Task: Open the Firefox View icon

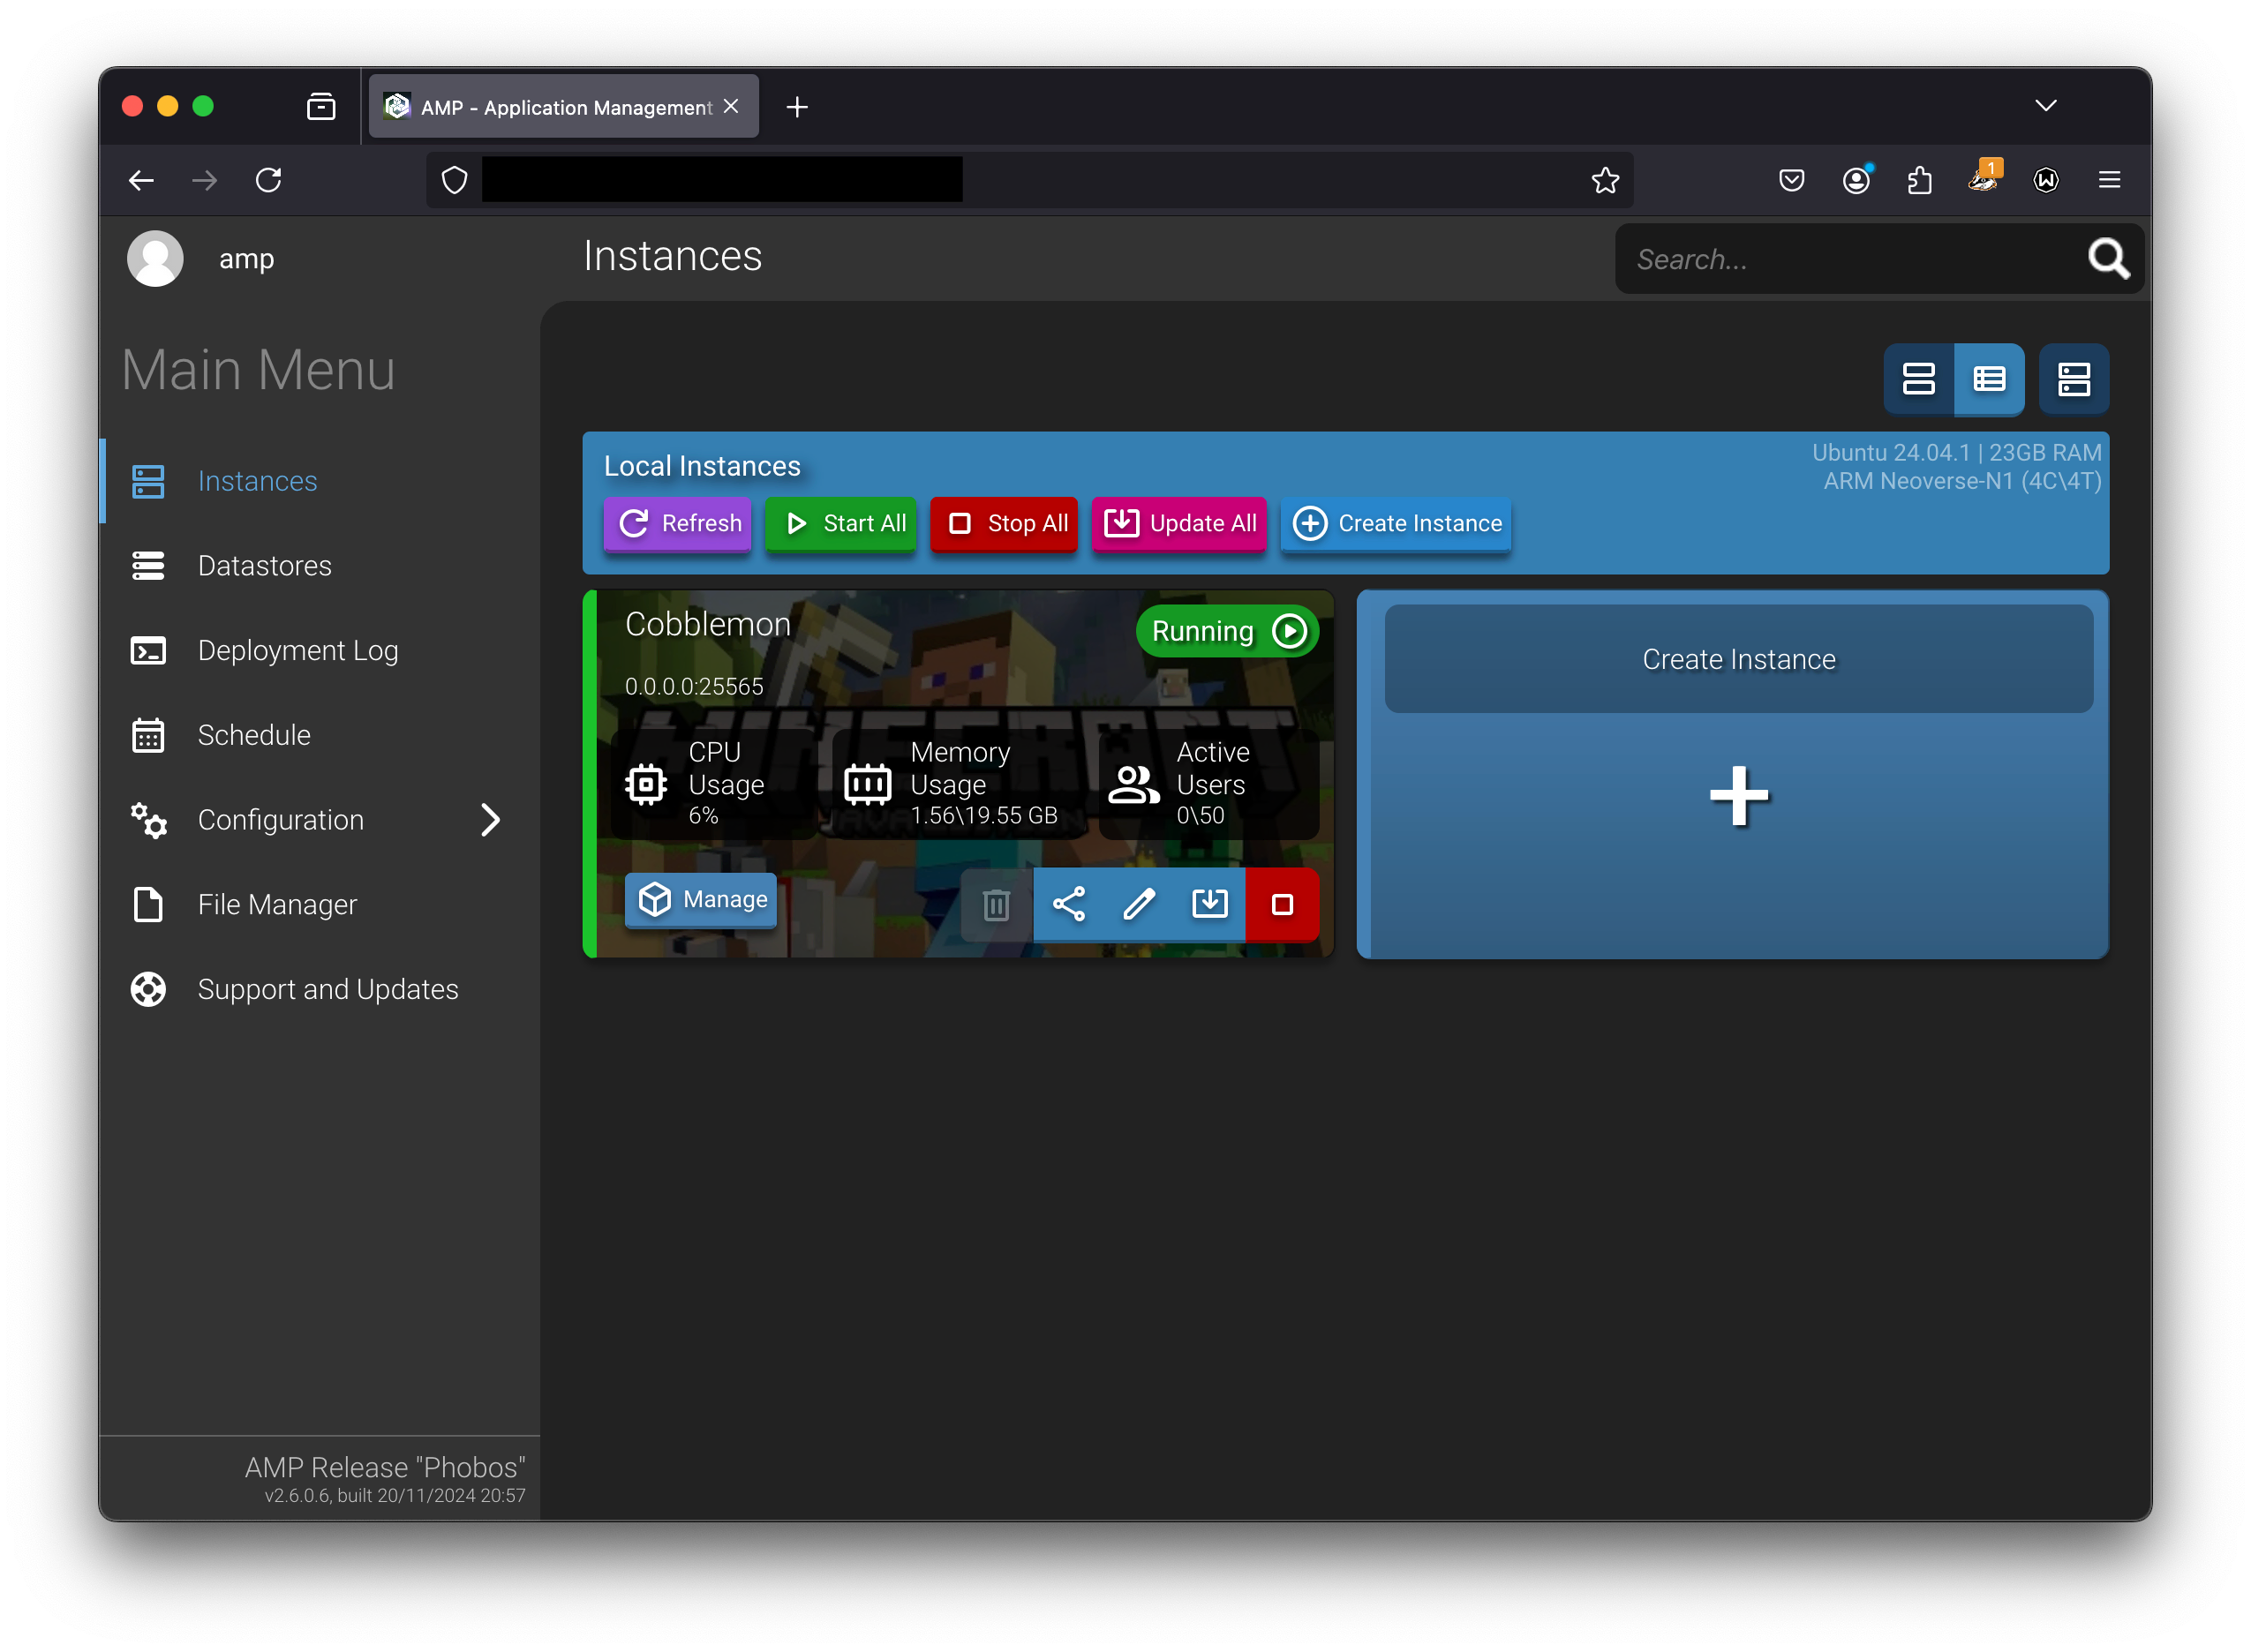Action: (321, 106)
